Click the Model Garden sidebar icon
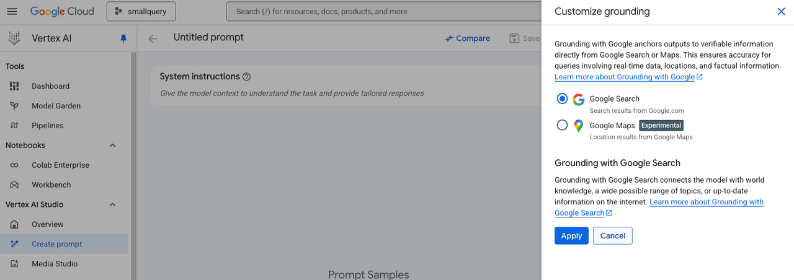The width and height of the screenshot is (794, 280). pos(14,106)
